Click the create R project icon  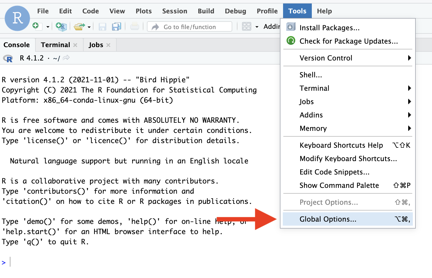61,27
